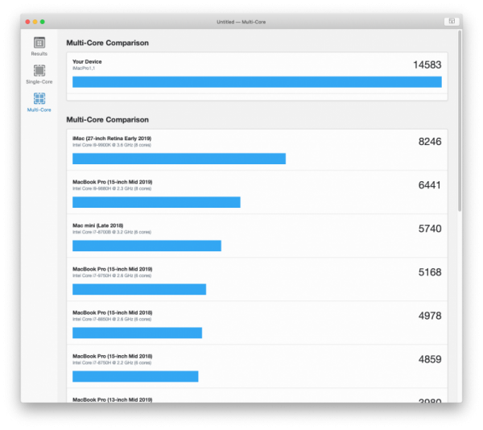Click the Intel Core i7-8700B spec line

112,232
